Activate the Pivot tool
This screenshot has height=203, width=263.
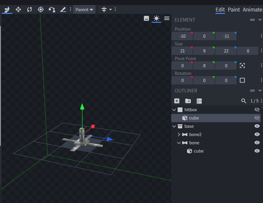(41, 9)
